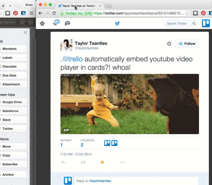The height and width of the screenshot is (185, 212).
Task: Open the Twitter Power-Up in Trello sidebar
Action: pyautogui.click(x=13, y=129)
